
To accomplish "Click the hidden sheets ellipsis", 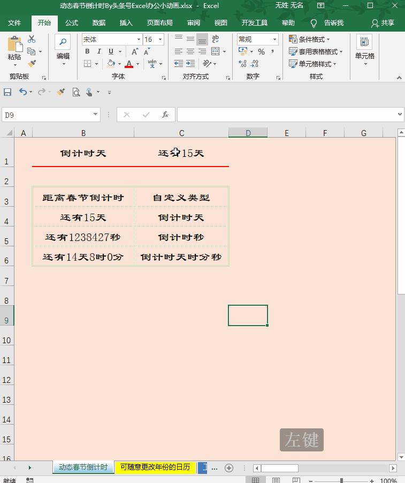I will coord(215,468).
